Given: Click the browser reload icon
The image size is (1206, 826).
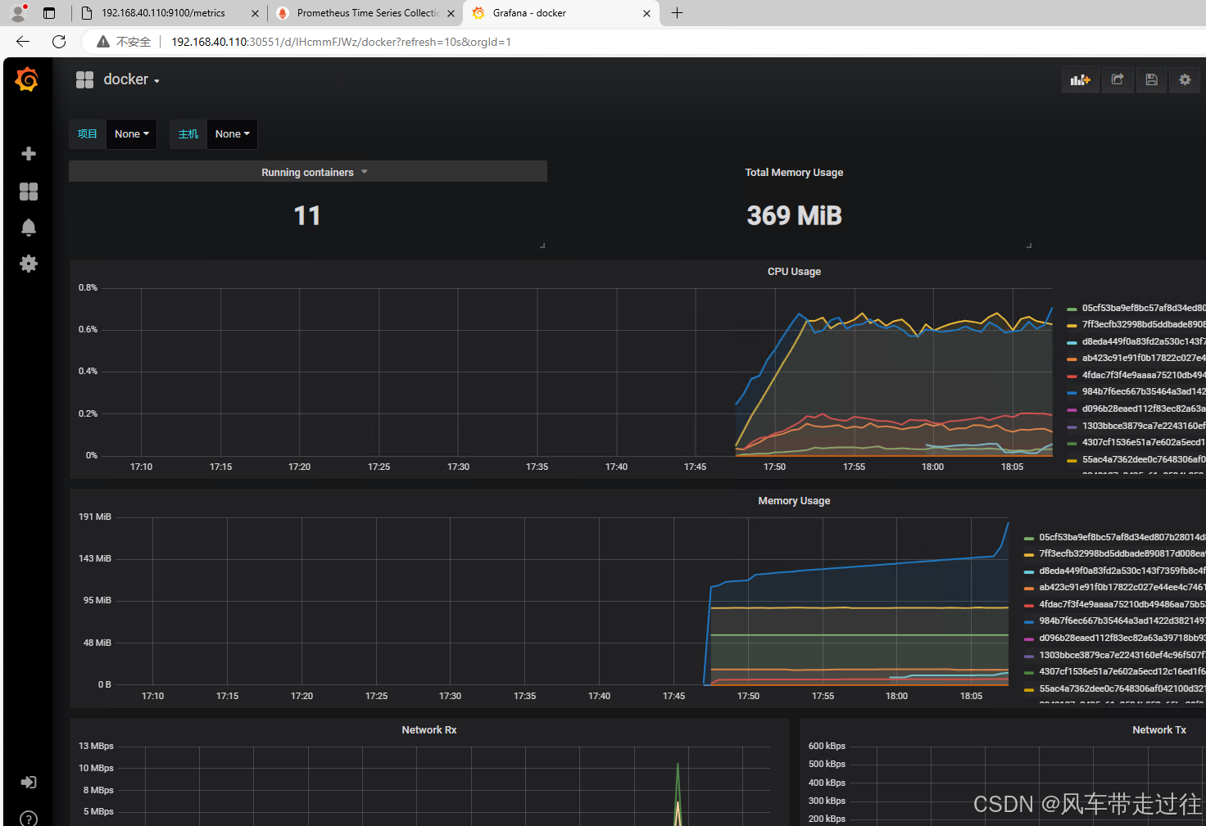Looking at the screenshot, I should coord(59,42).
